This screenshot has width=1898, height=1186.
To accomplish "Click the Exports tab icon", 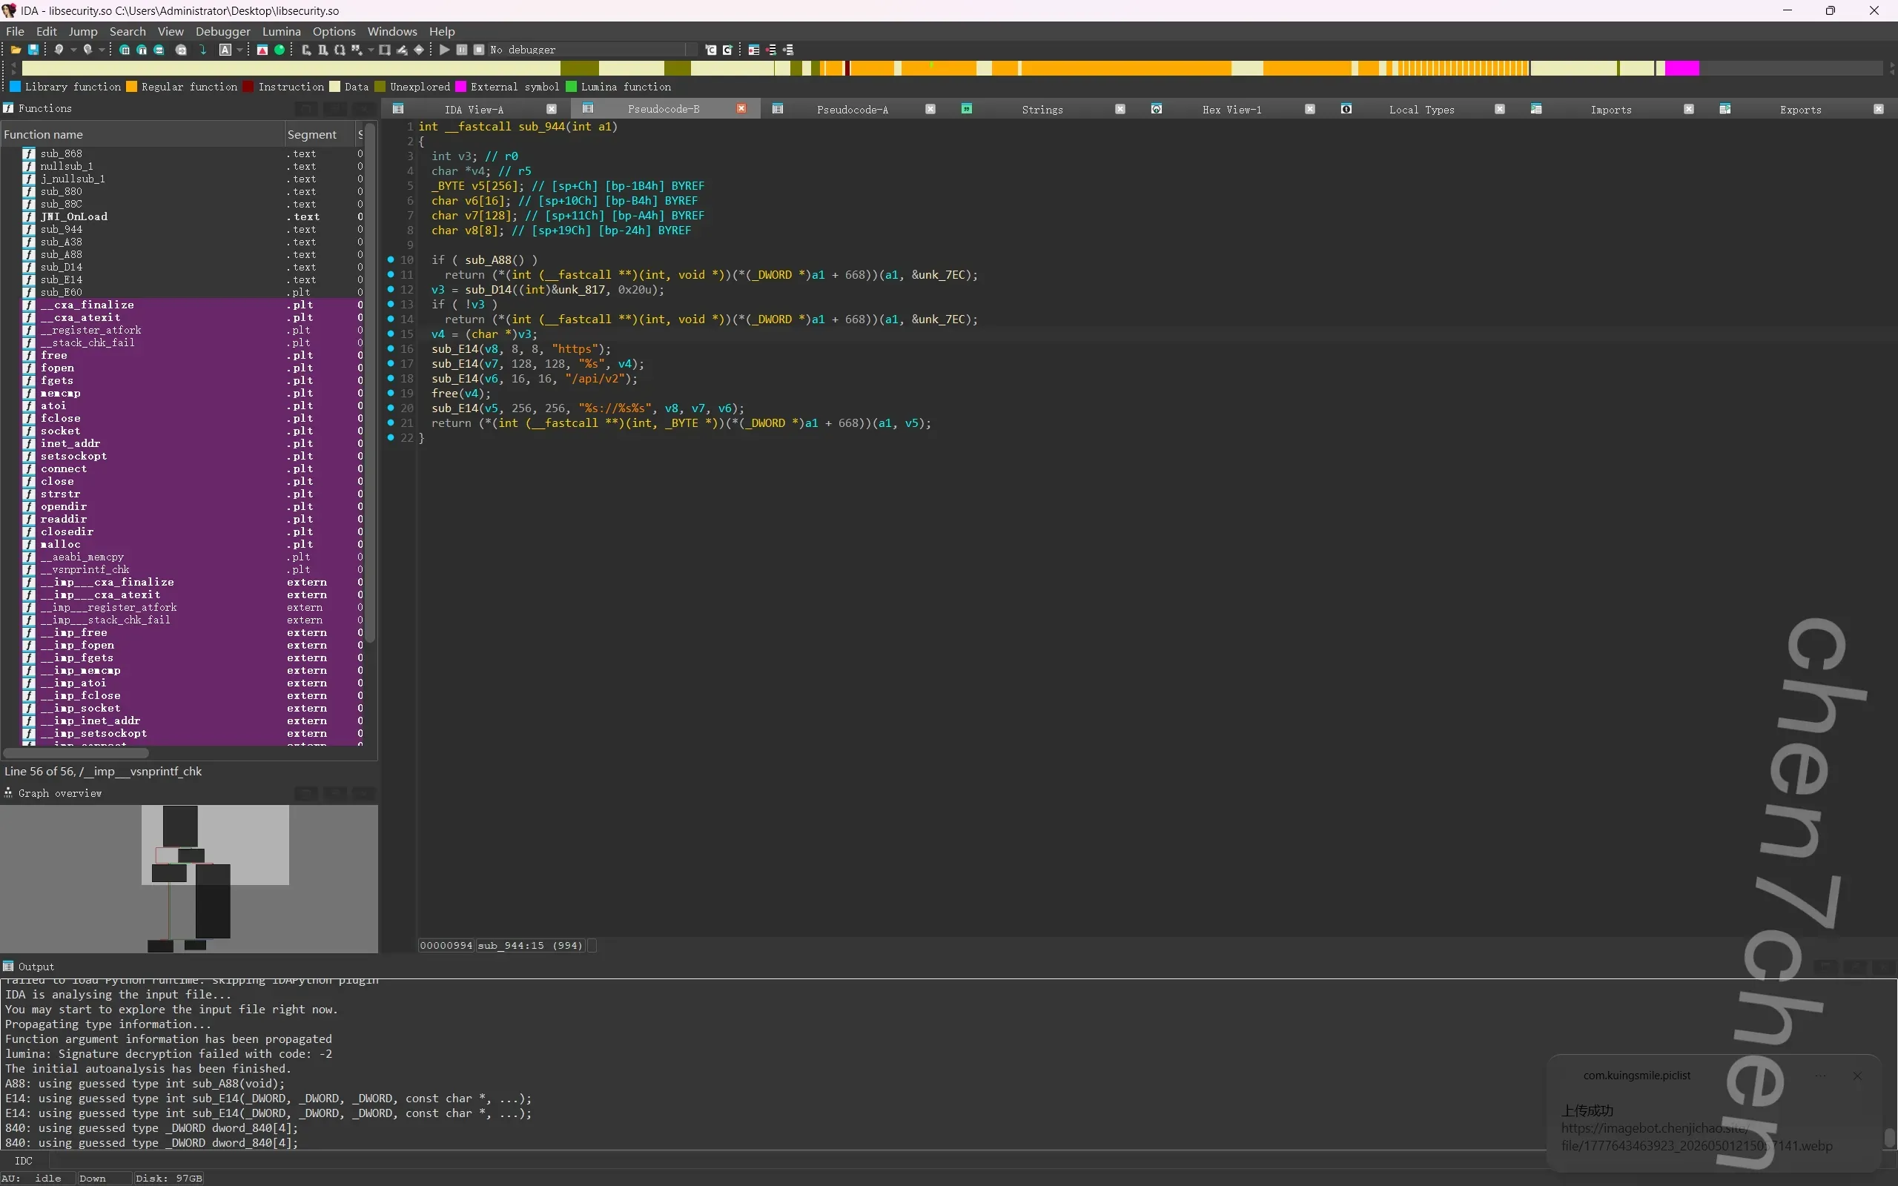I will click(1725, 109).
